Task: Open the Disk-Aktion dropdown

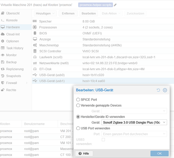Action: click(x=111, y=14)
